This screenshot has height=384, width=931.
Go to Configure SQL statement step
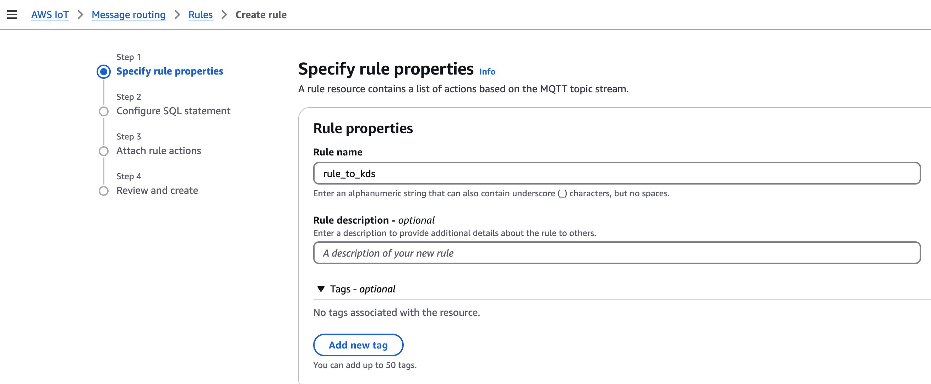coord(173,111)
